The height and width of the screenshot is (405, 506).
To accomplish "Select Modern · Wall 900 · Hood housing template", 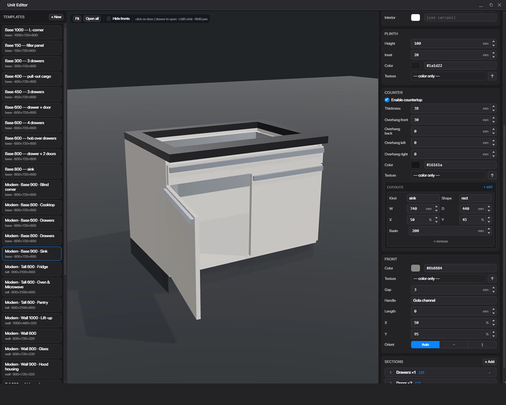I will click(32, 369).
